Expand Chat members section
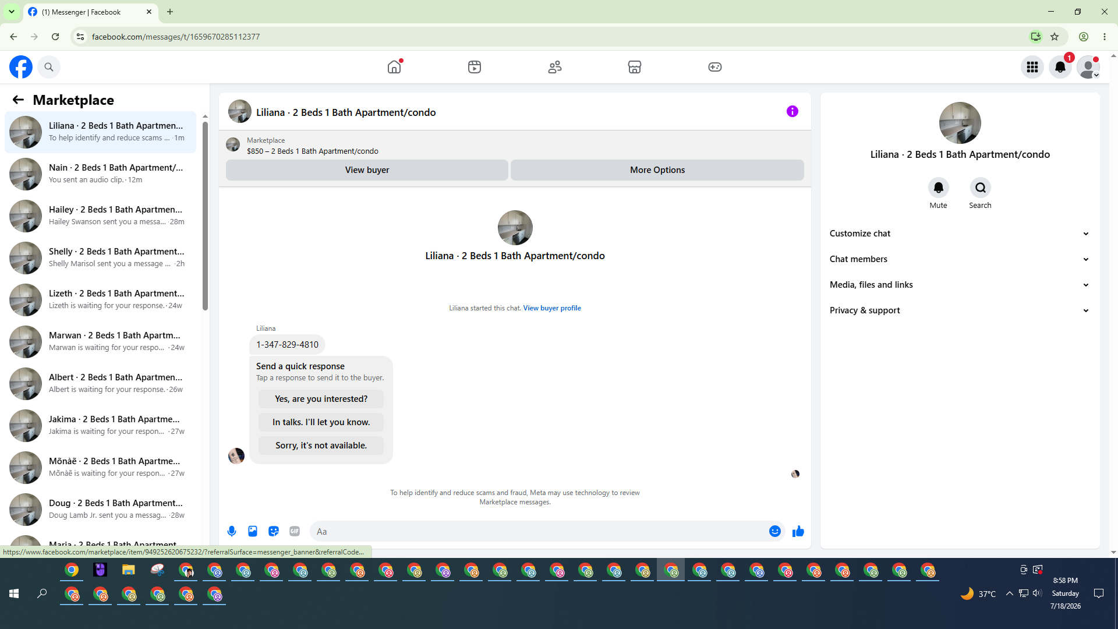Screen dimensions: 1118x629 (960, 259)
